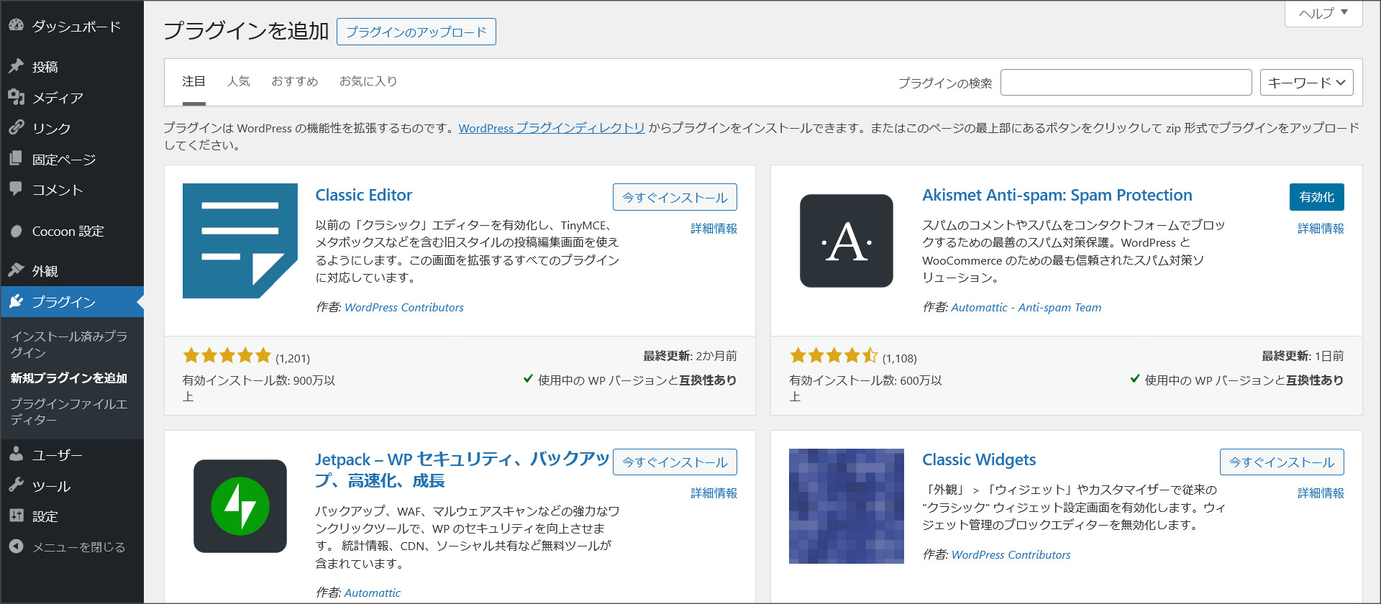Image resolution: width=1381 pixels, height=604 pixels.
Task: Click the Settings (設定) sliders icon
Action: (16, 516)
